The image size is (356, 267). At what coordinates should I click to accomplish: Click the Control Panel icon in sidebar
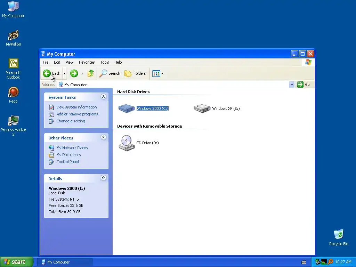click(x=51, y=162)
